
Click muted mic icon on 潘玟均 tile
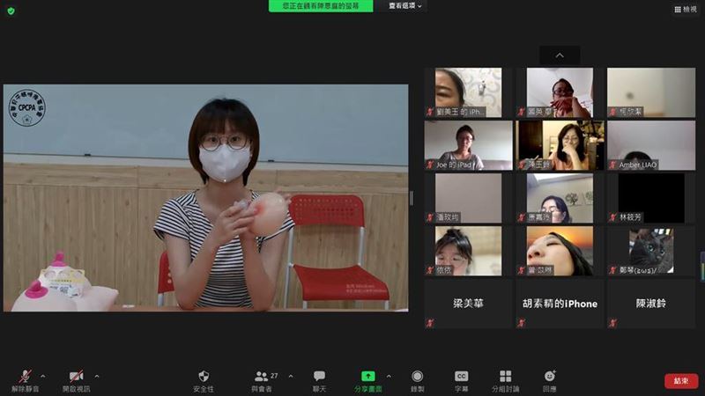pos(430,217)
